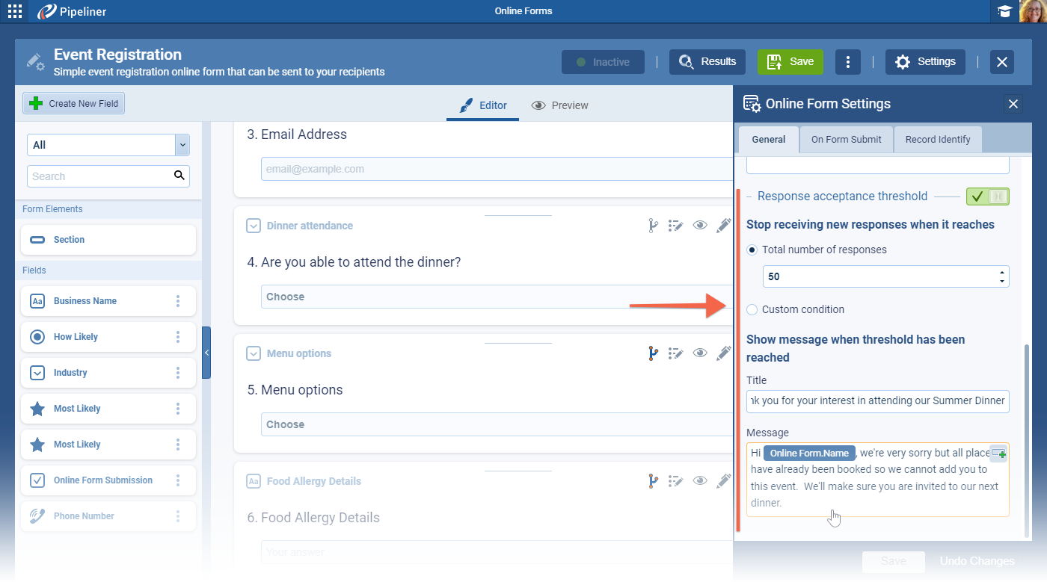1047x582 pixels.
Task: Collapse the left fields panel
Action: coord(206,353)
